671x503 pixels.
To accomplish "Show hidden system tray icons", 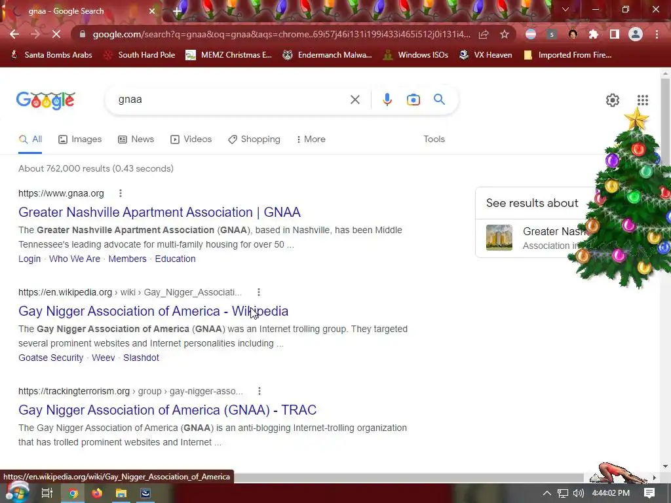I will (x=547, y=493).
